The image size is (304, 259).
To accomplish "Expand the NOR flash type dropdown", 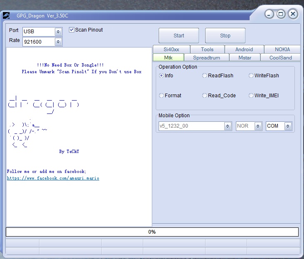I will click(258, 126).
